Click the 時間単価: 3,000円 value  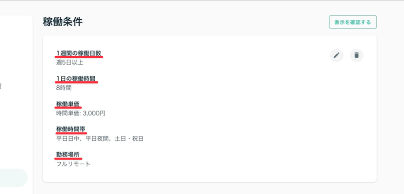[81, 113]
